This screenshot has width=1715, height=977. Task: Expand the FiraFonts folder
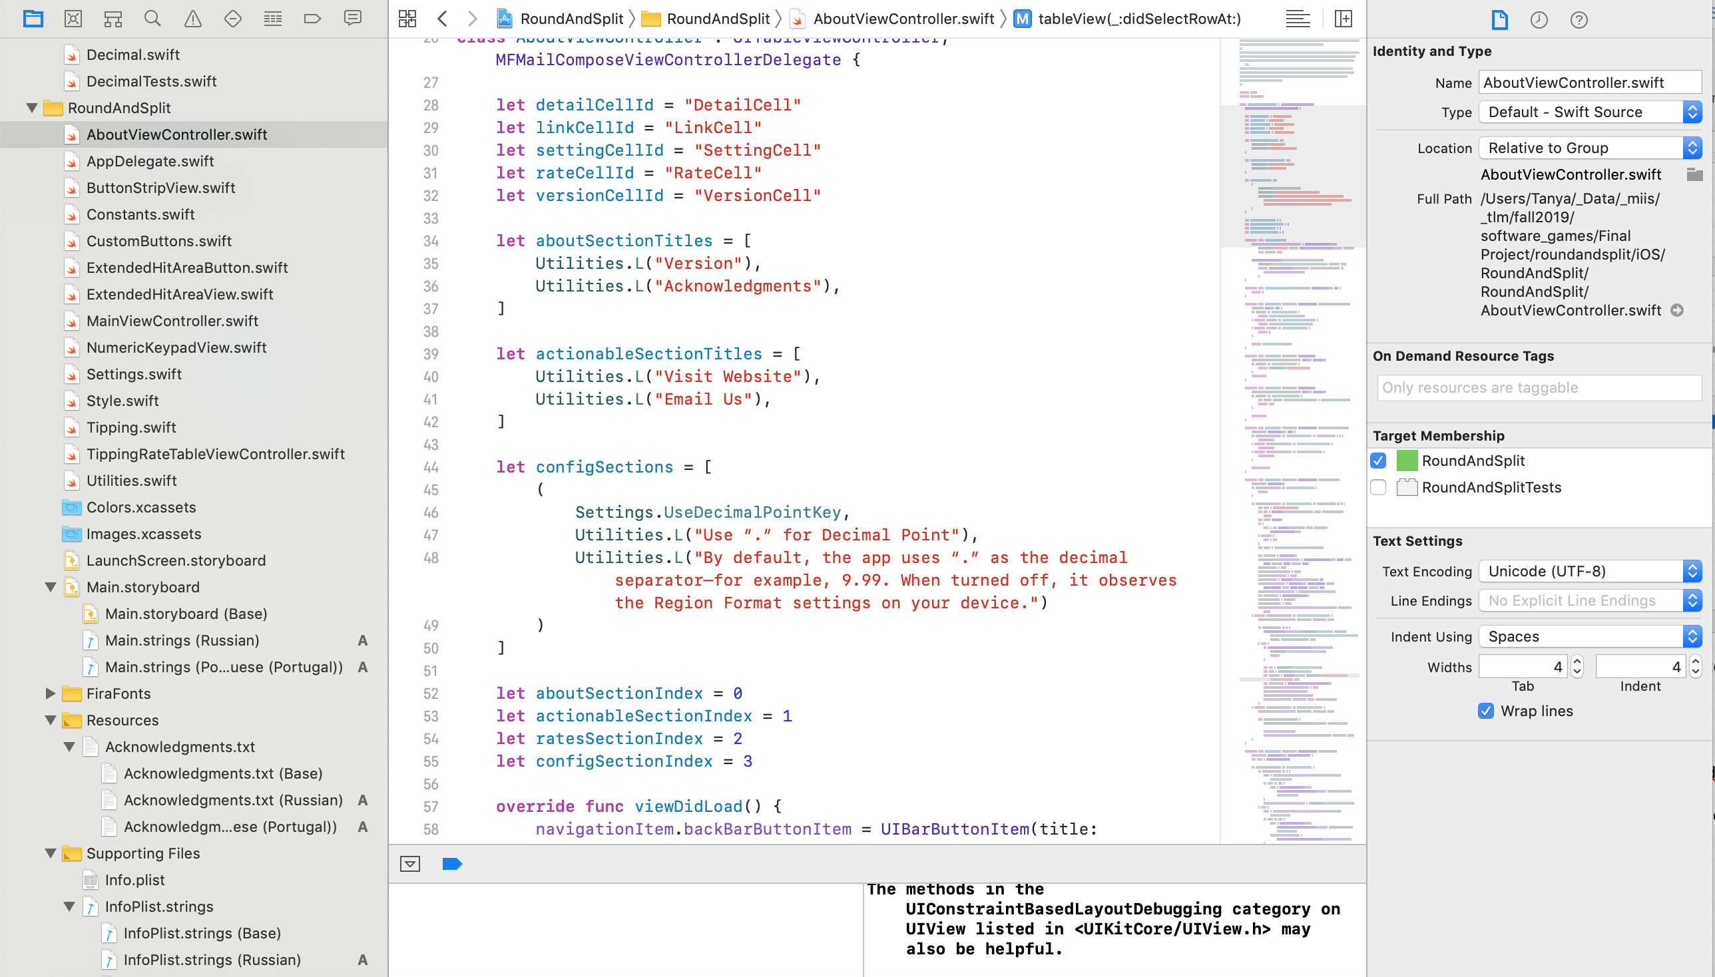point(51,693)
